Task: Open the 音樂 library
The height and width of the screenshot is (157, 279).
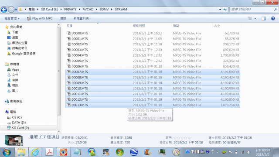Action: 13,80
